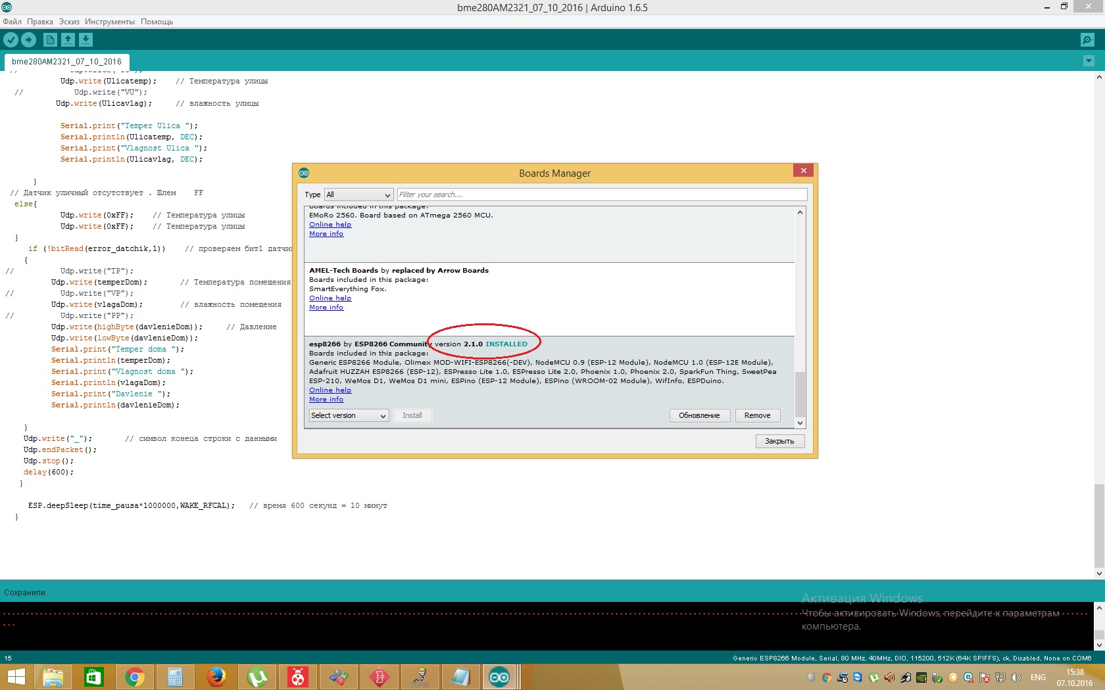Open the Select version dropdown for esp8266
This screenshot has width=1105, height=690.
point(349,415)
